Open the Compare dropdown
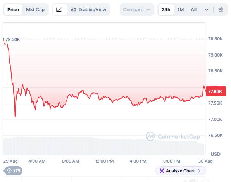The height and width of the screenshot is (182, 231). coord(137,10)
